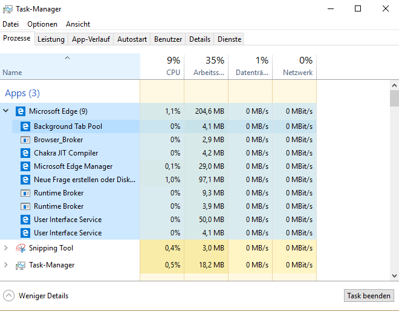Select the Microsoft Edge Manager process name
The width and height of the screenshot is (399, 311).
point(73,166)
